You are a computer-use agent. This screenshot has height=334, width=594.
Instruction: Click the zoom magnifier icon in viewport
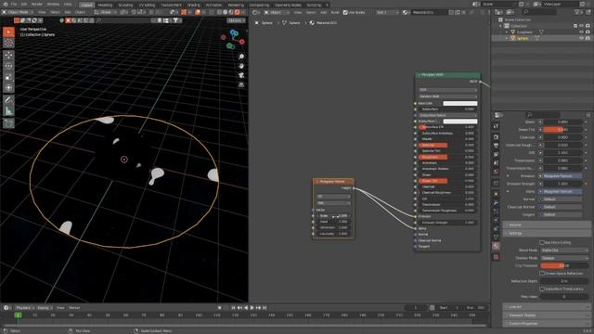point(241,57)
